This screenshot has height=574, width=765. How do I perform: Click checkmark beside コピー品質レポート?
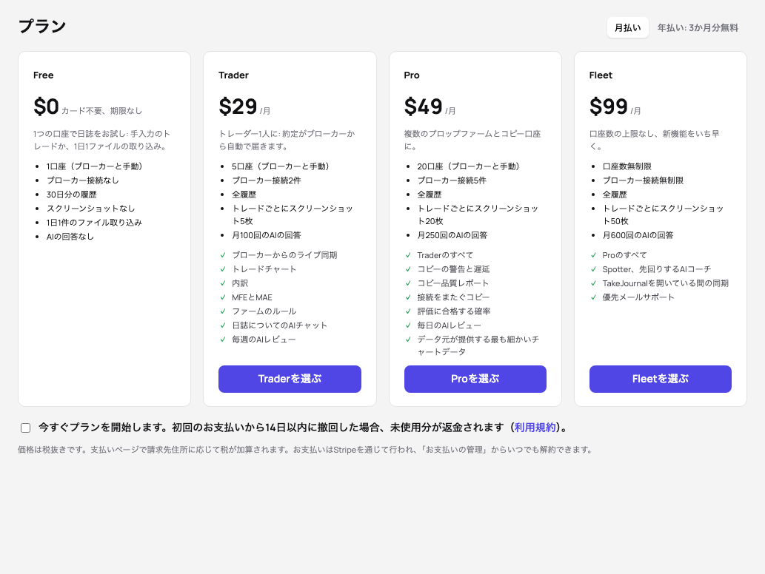408,283
